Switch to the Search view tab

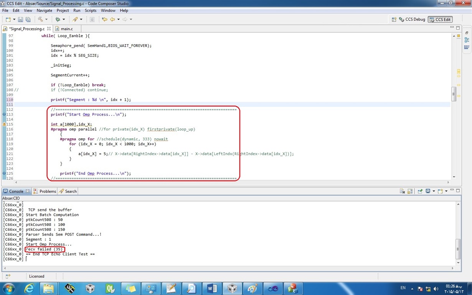[x=68, y=191]
